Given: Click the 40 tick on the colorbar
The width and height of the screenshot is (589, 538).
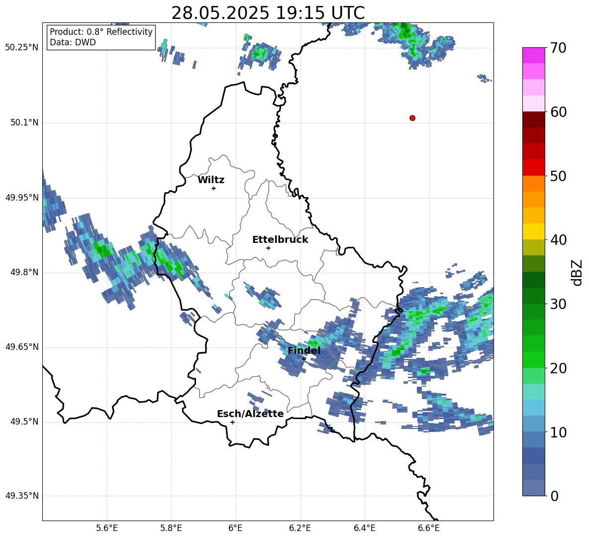Looking at the screenshot, I should click(x=558, y=240).
